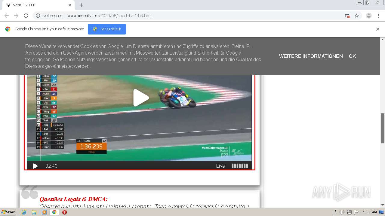The height and width of the screenshot is (216, 385).
Task: Click the #EmiliaRomagnaGP text in video
Action: [215, 148]
